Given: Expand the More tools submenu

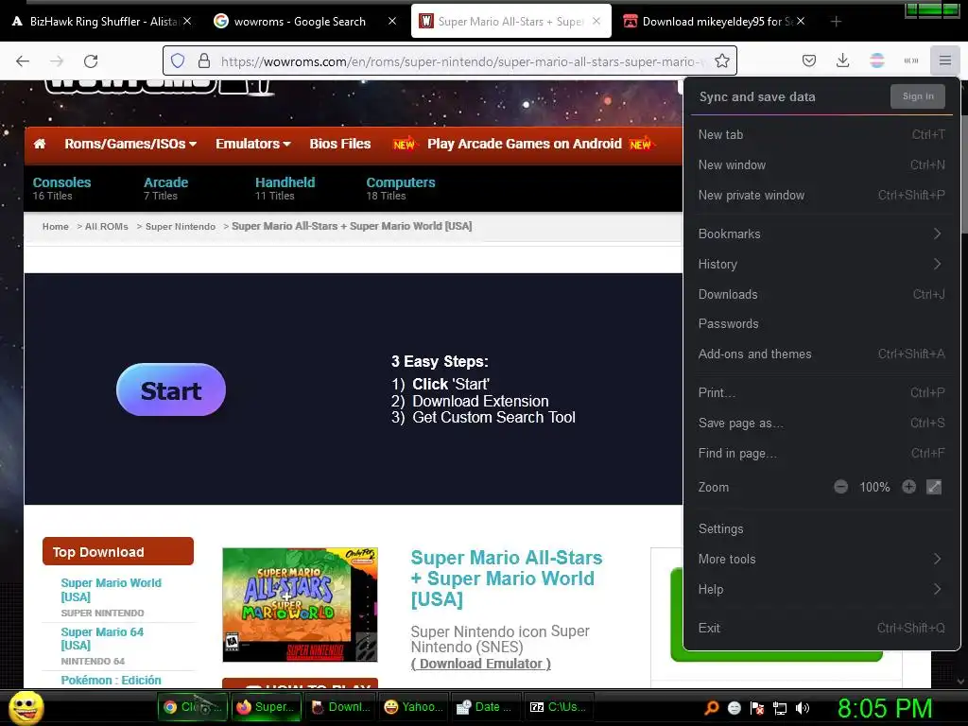Looking at the screenshot, I should point(821,560).
